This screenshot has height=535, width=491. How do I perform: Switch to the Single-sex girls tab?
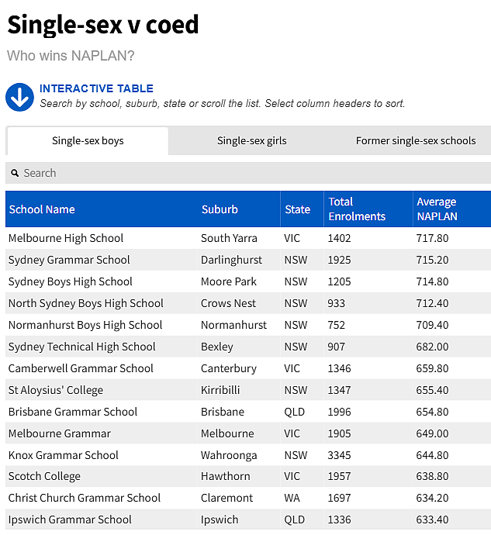(x=251, y=141)
